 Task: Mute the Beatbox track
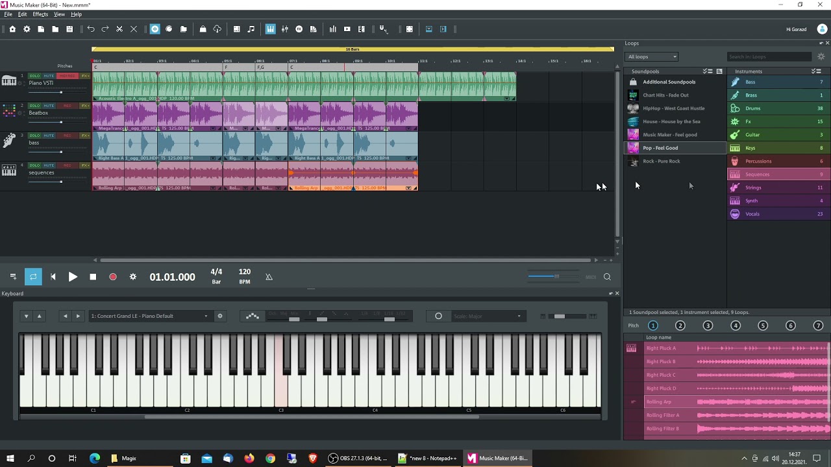coord(49,106)
